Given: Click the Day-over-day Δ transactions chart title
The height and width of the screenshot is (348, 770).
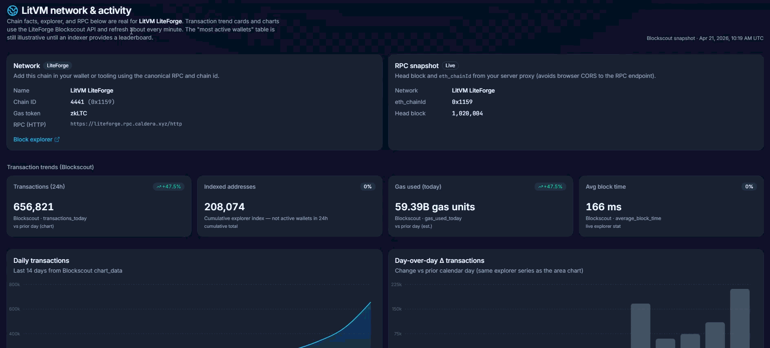Looking at the screenshot, I should (x=439, y=260).
